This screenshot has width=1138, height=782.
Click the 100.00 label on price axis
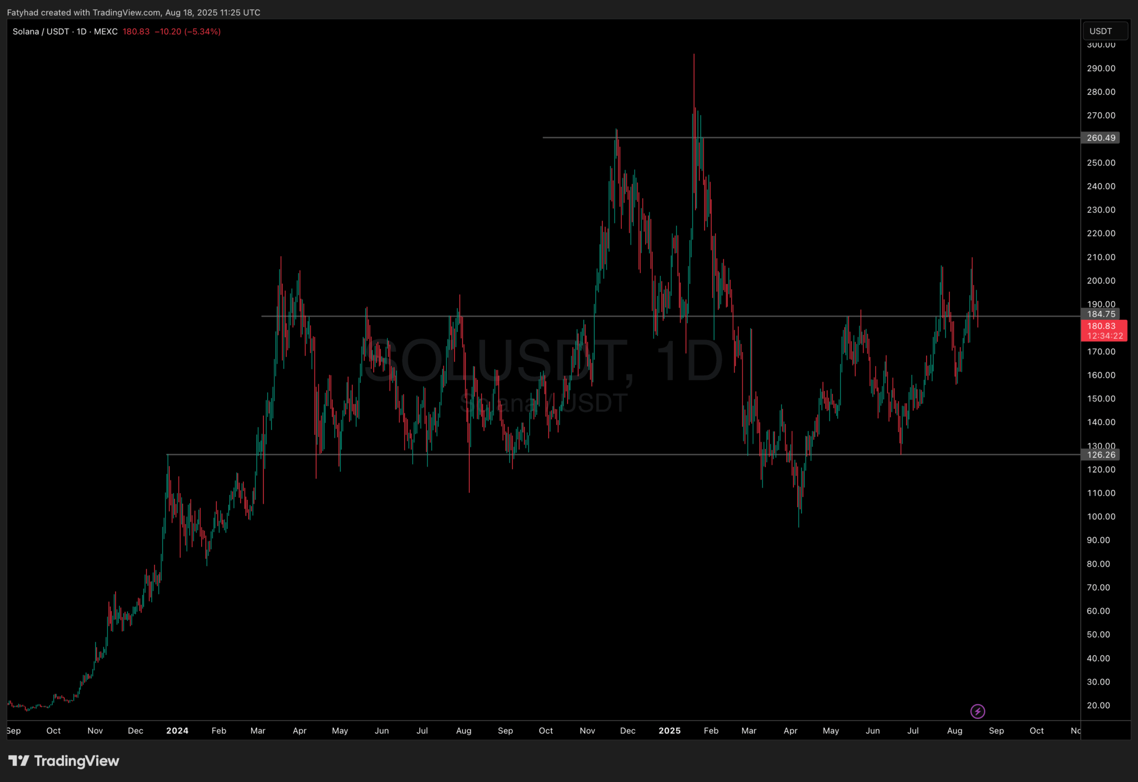click(x=1101, y=517)
